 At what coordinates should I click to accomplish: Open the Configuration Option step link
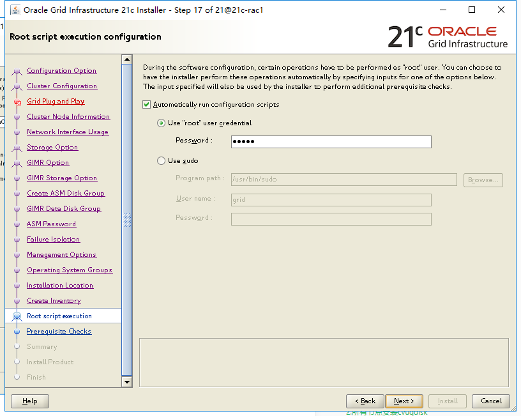(62, 70)
